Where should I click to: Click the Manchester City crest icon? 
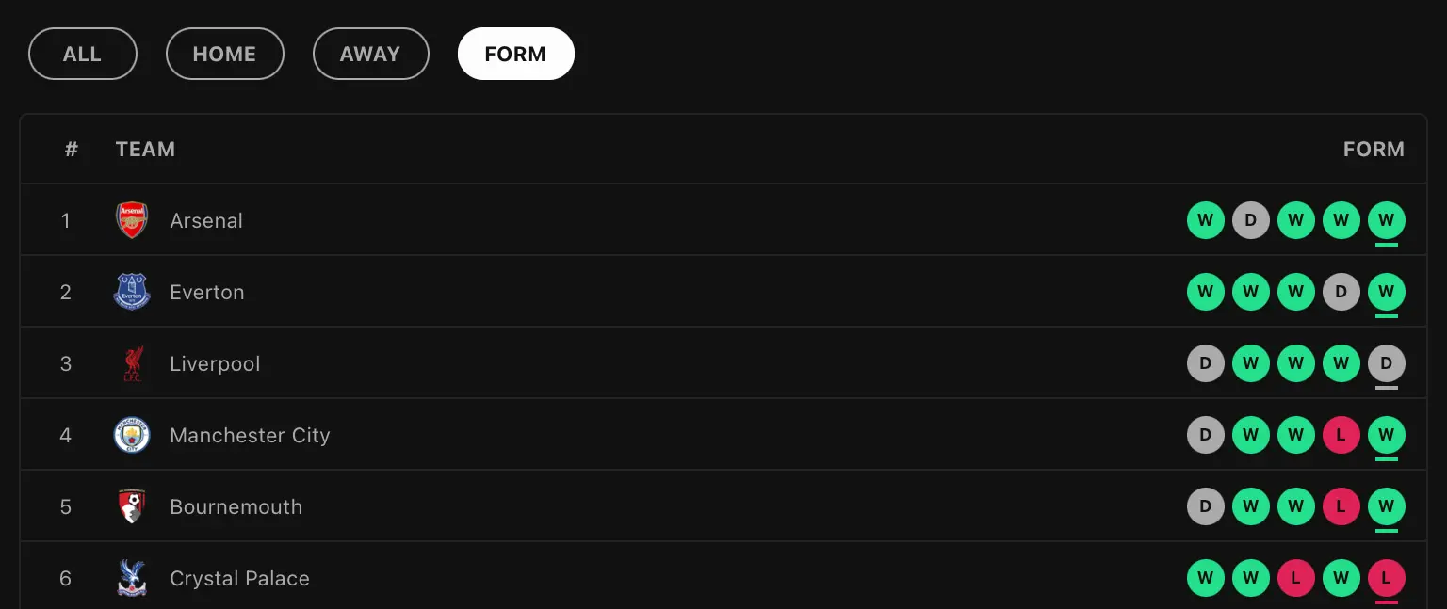[x=132, y=435]
